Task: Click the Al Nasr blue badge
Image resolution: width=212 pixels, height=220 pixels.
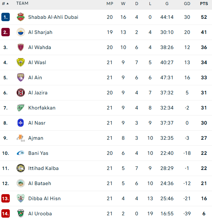Action: 21,123
